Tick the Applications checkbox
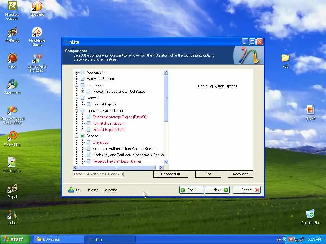Viewport: 326px width, 244px height. [x=82, y=72]
